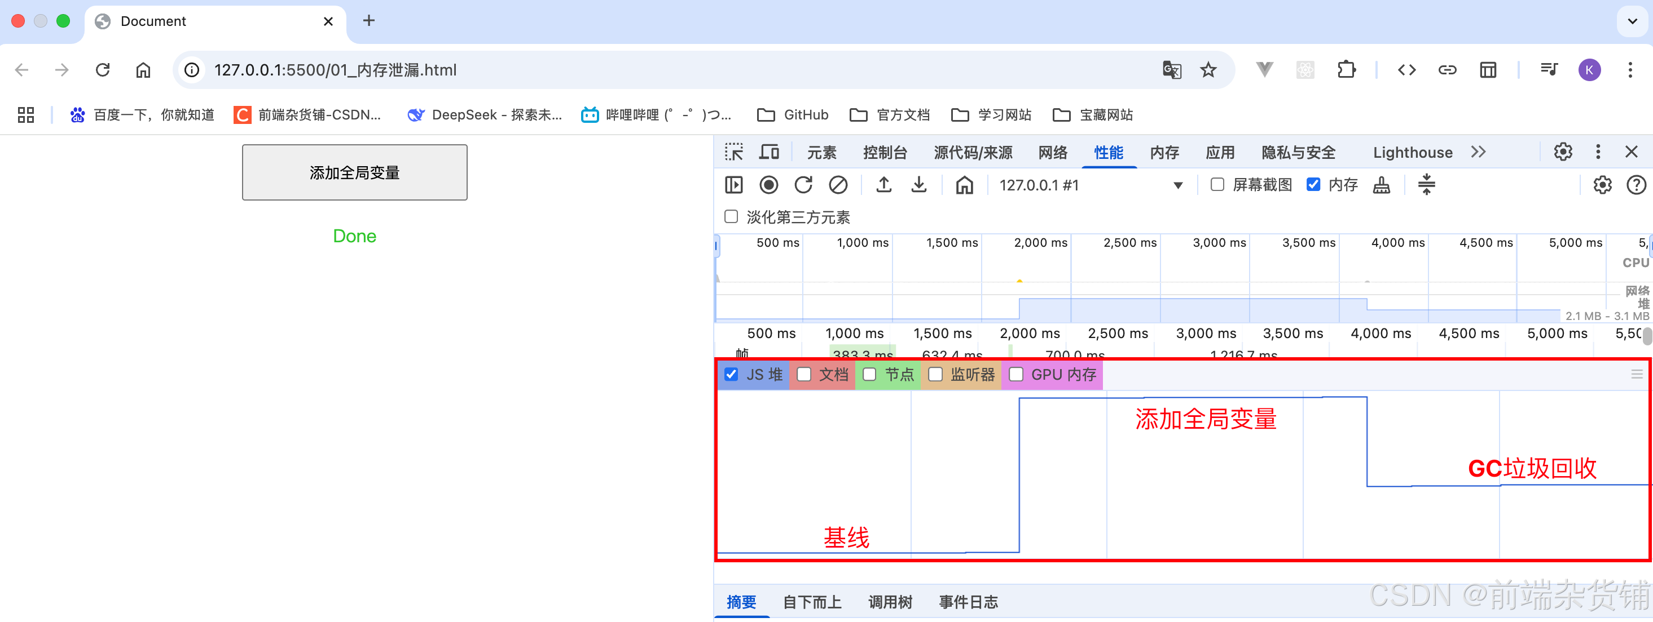This screenshot has height=622, width=1653.
Task: Open the React devtools extension icon
Action: click(x=1305, y=70)
